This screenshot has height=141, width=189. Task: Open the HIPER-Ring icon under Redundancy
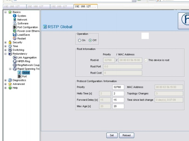coord(15,61)
